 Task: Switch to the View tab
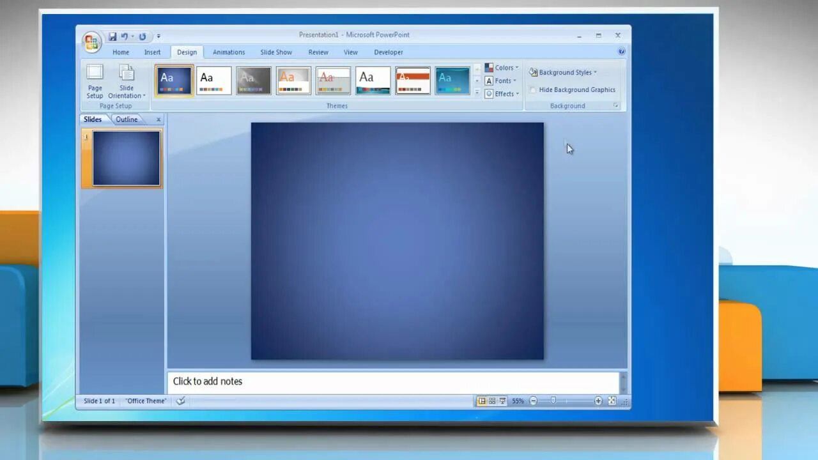coord(351,52)
